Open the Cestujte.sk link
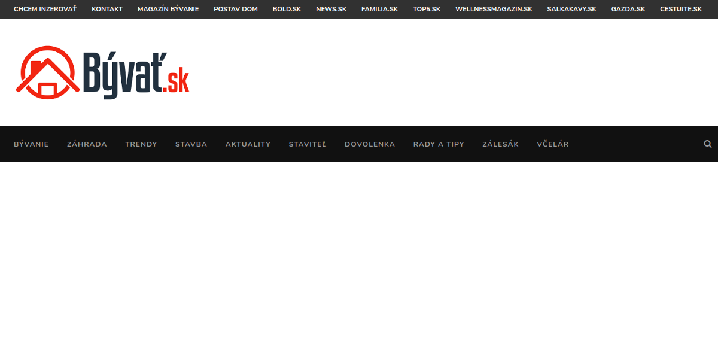The width and height of the screenshot is (718, 359). [681, 9]
